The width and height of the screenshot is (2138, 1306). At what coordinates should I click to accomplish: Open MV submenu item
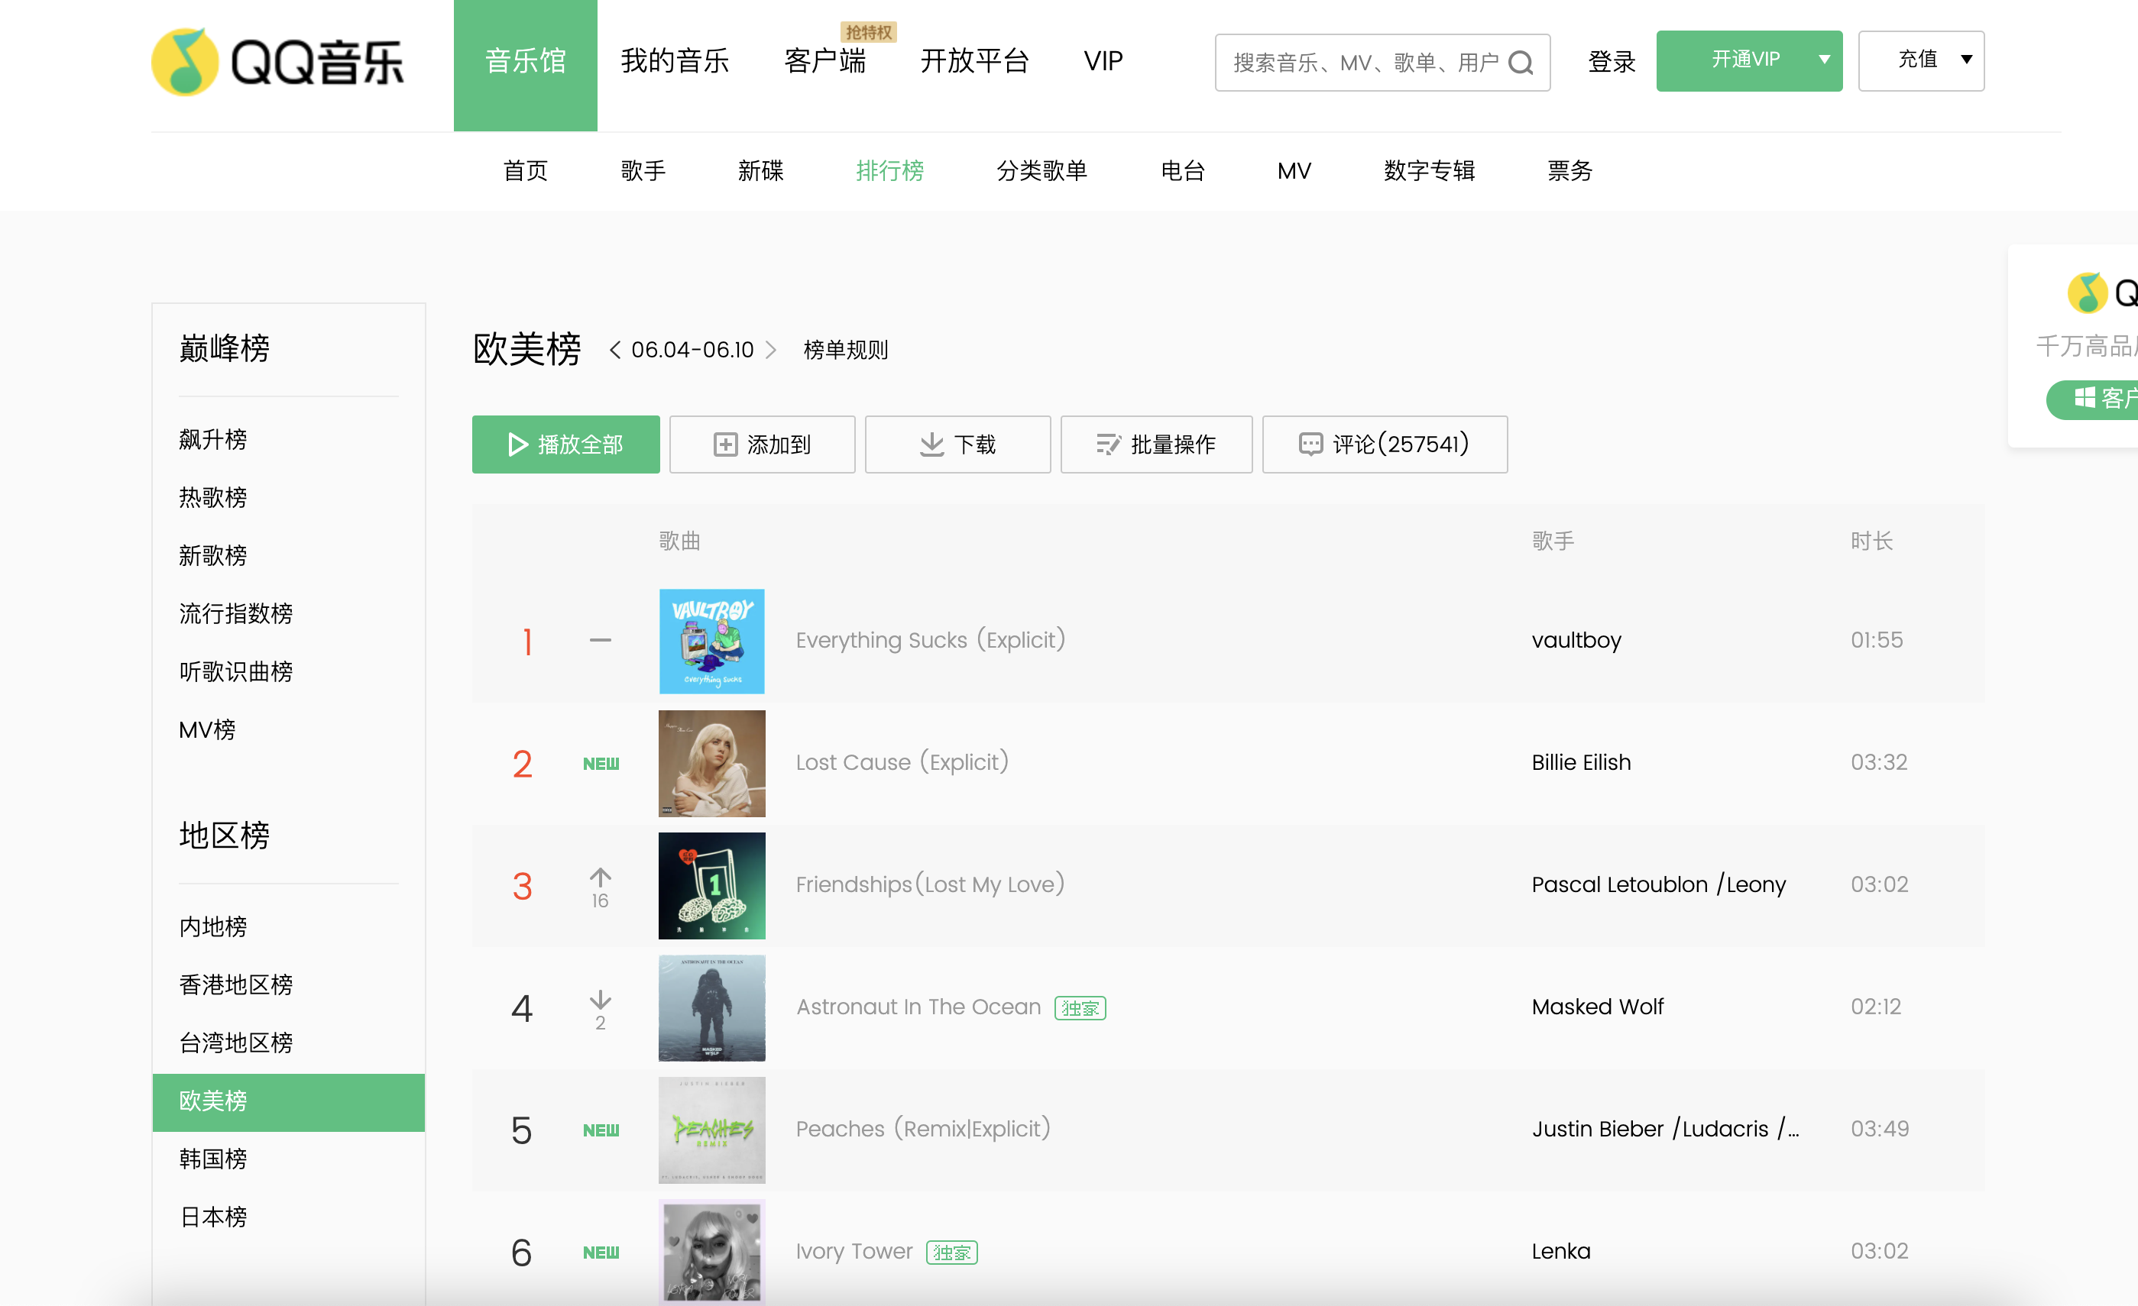coord(1294,171)
